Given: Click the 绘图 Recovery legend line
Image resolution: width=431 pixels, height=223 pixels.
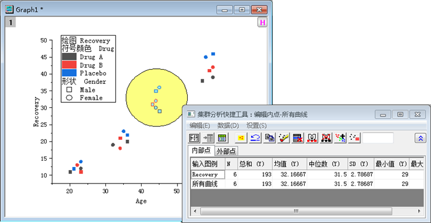Looking at the screenshot, I should (86, 41).
